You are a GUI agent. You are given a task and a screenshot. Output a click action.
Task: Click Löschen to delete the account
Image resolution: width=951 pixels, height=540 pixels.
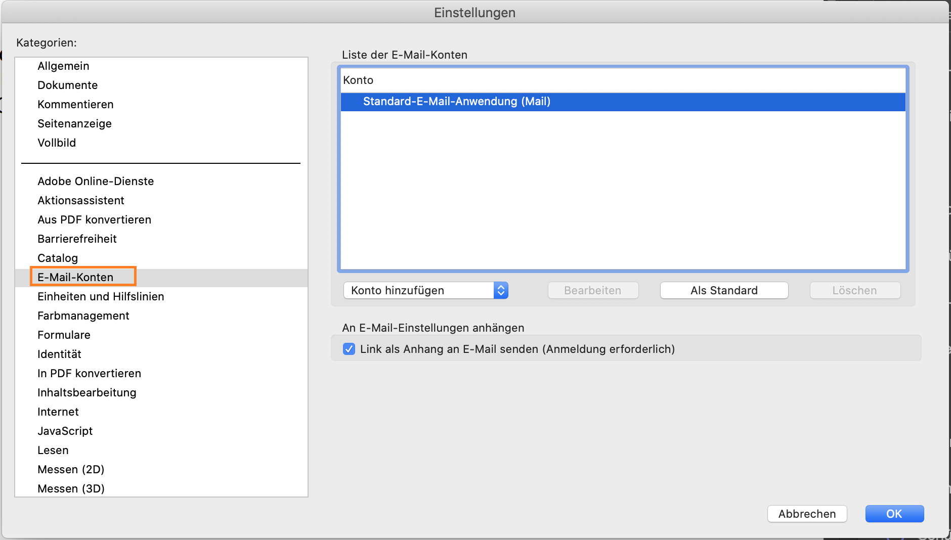pyautogui.click(x=855, y=290)
